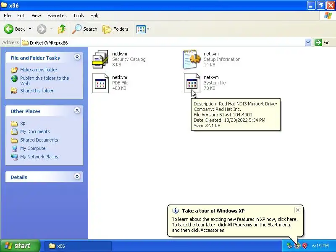Click the My Network Places icon
Viewport: 336px width, 252px height.
pos(14,157)
